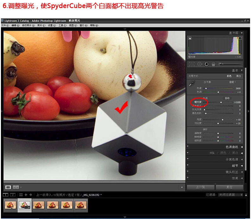Open grid view from filmstrip bar
The image size is (251, 219).
click(21, 195)
